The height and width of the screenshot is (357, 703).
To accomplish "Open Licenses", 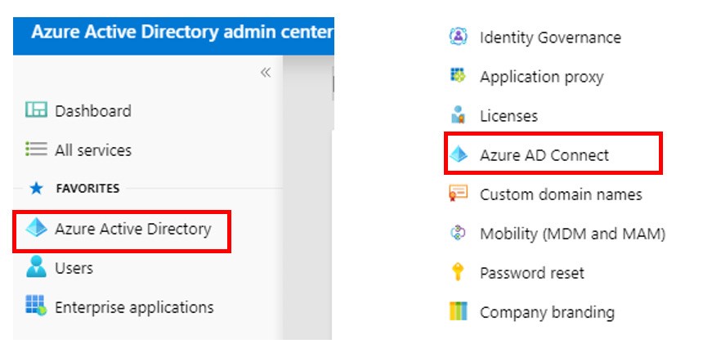I will [x=508, y=116].
